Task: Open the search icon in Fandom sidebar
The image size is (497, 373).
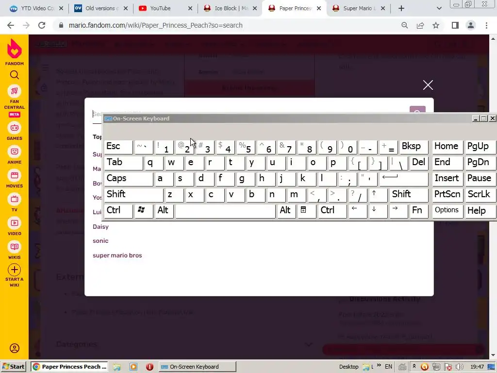Action: (14, 75)
